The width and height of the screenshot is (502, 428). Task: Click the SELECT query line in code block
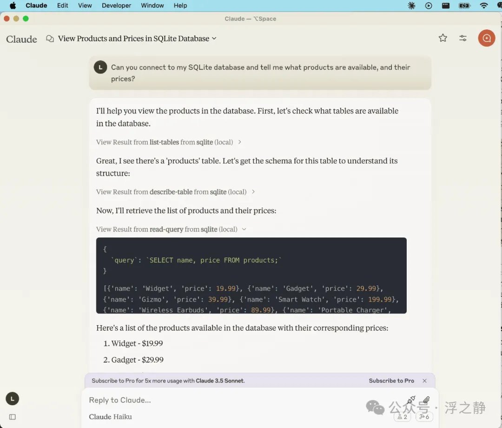pos(196,260)
